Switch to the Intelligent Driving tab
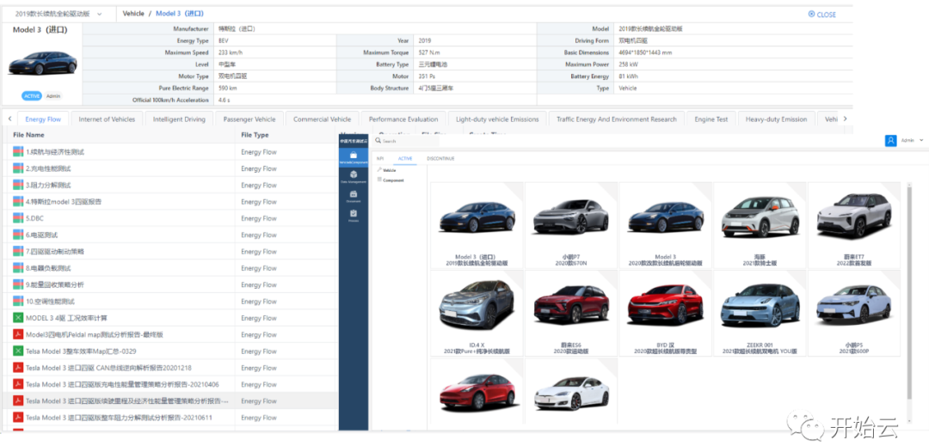 coord(179,119)
